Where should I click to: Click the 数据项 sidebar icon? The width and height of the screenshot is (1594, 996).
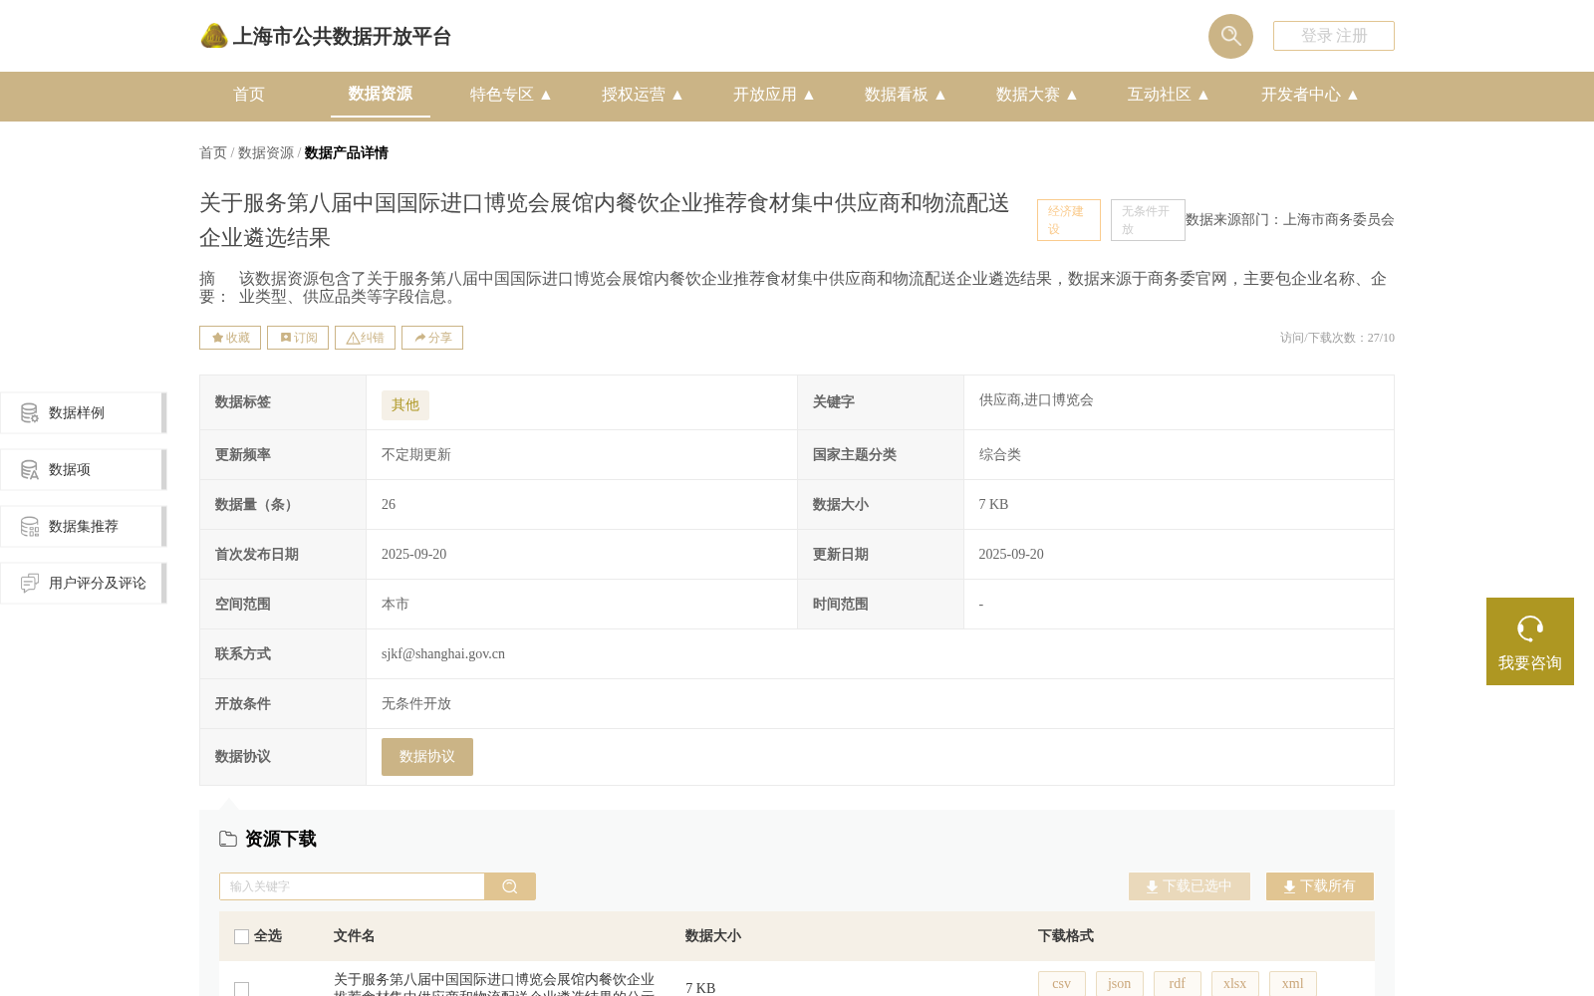[x=30, y=469]
